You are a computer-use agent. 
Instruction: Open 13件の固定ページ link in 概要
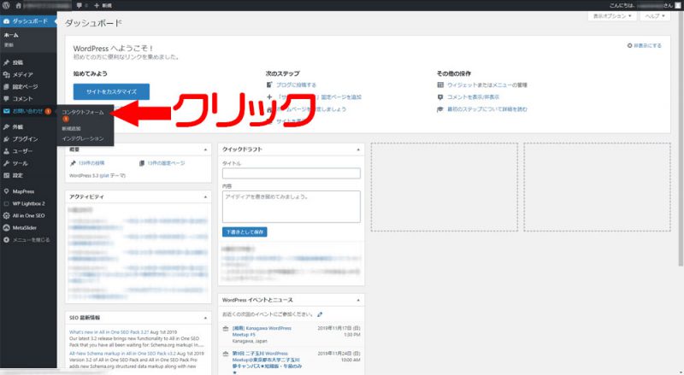pos(166,163)
